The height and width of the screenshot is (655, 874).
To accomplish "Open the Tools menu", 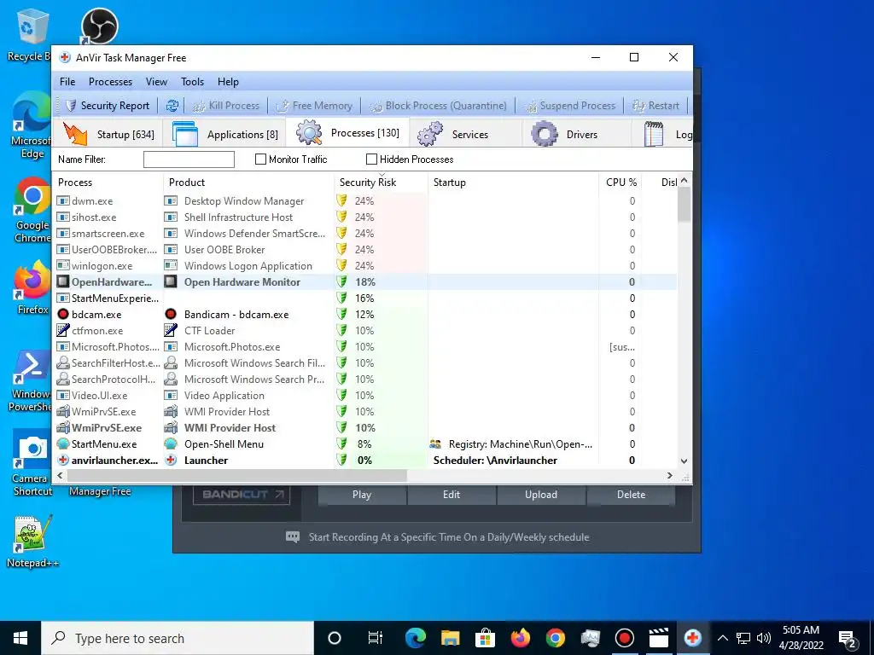I will coord(192,81).
